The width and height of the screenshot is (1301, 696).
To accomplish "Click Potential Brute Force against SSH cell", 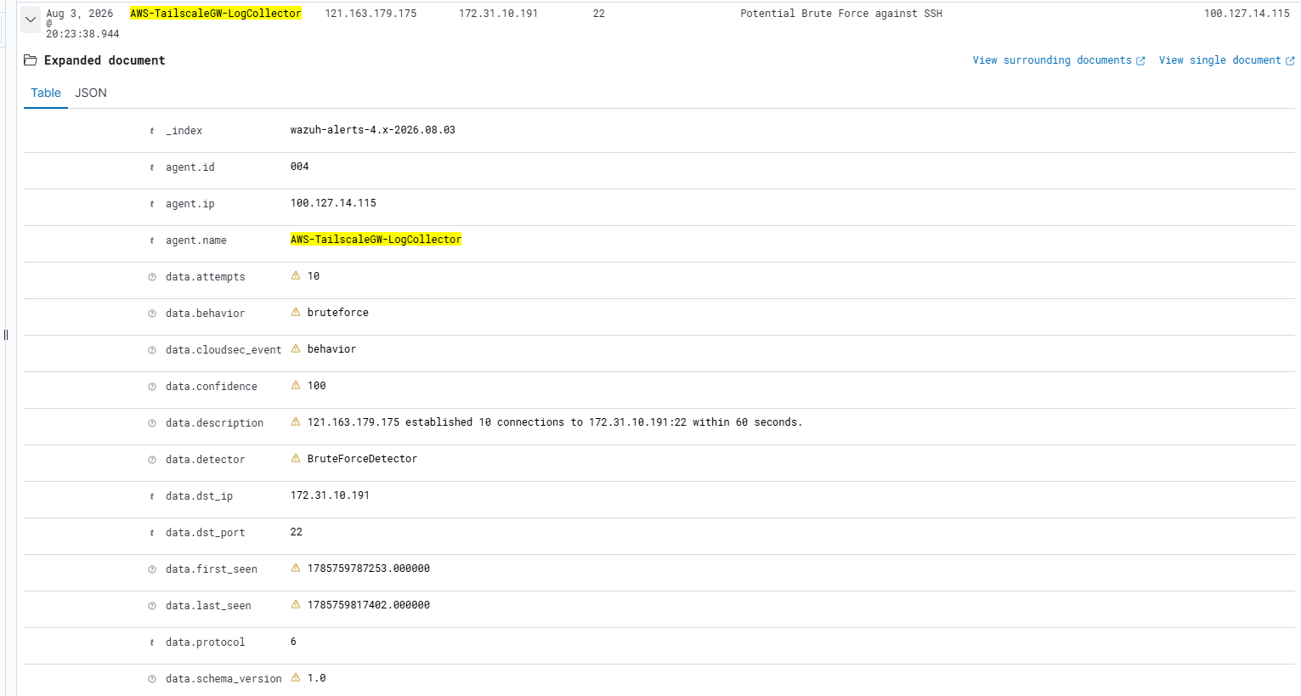I will (841, 14).
